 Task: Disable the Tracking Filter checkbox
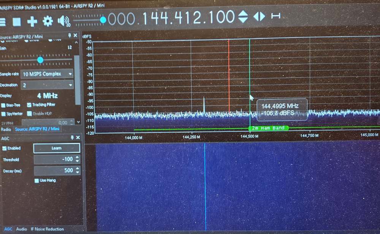click(x=29, y=105)
